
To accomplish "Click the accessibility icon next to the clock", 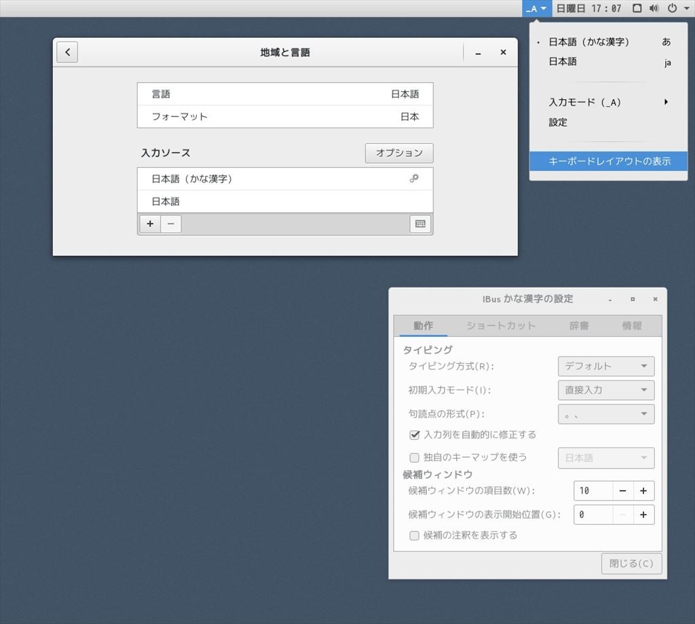I will pos(637,8).
